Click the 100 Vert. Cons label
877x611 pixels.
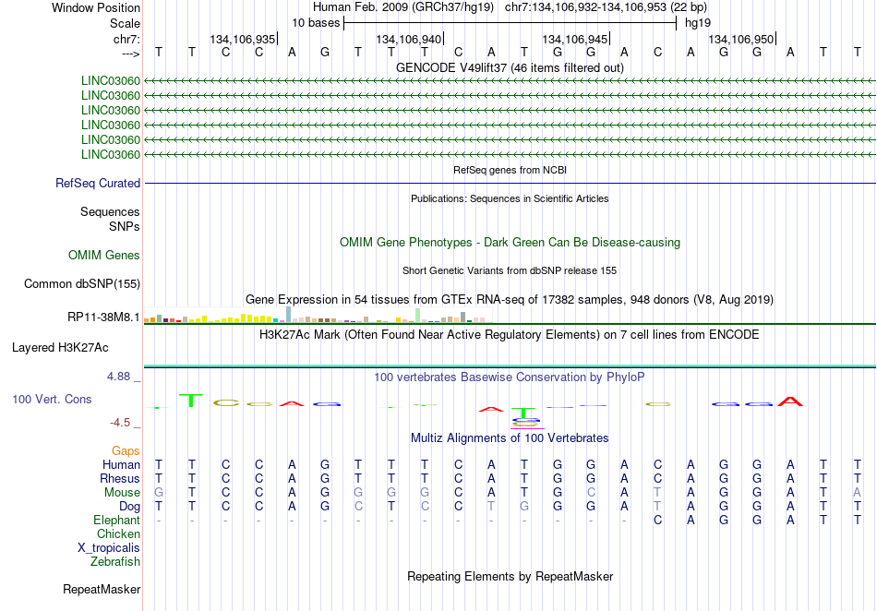(x=52, y=399)
